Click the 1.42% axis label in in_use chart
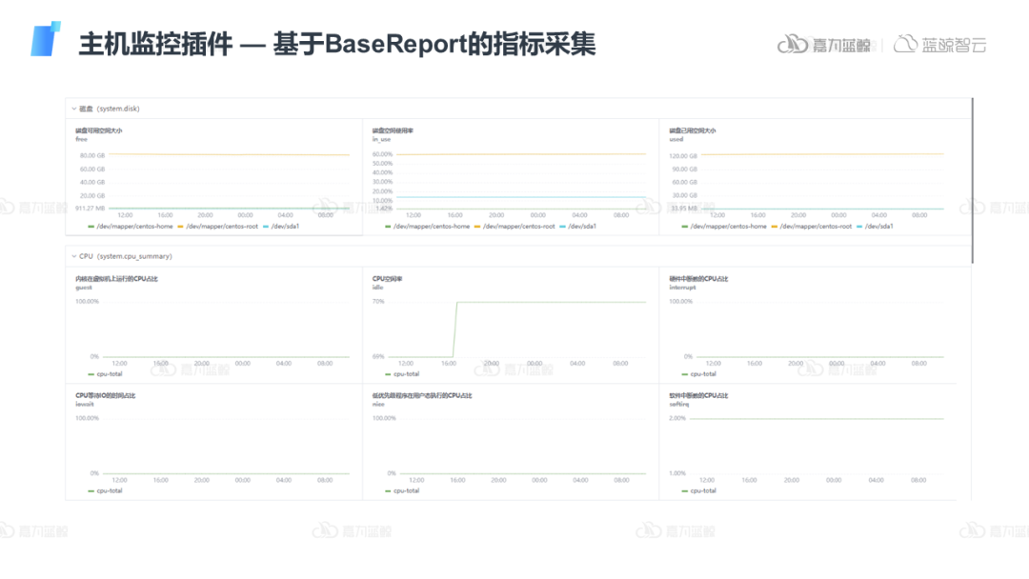Image resolution: width=1029 pixels, height=579 pixels. click(x=384, y=209)
